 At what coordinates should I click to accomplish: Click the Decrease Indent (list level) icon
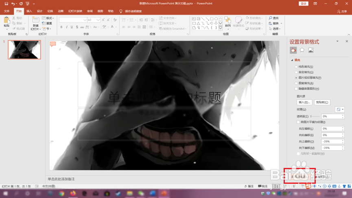click(141, 20)
